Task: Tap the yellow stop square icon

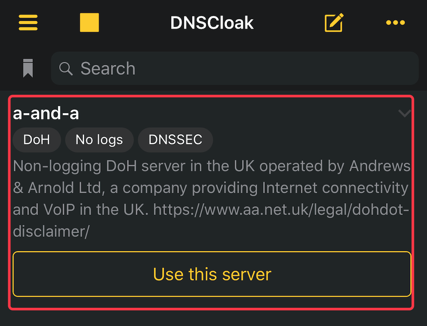Action: [x=89, y=22]
